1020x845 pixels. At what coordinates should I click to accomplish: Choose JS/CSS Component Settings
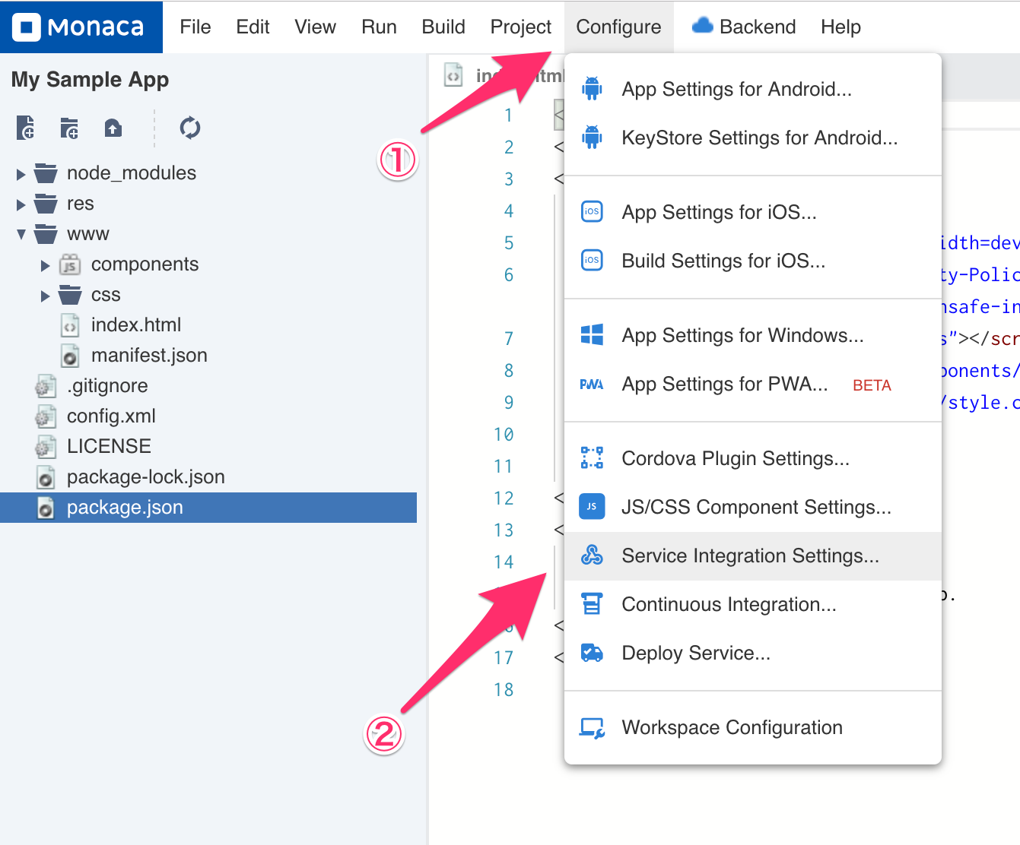click(753, 507)
